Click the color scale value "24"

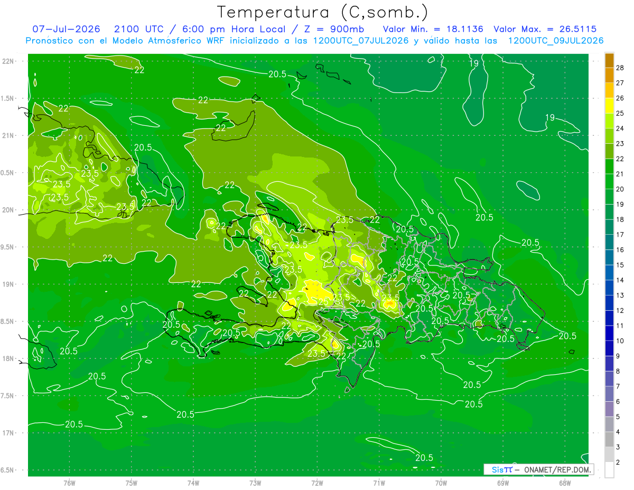coord(620,128)
